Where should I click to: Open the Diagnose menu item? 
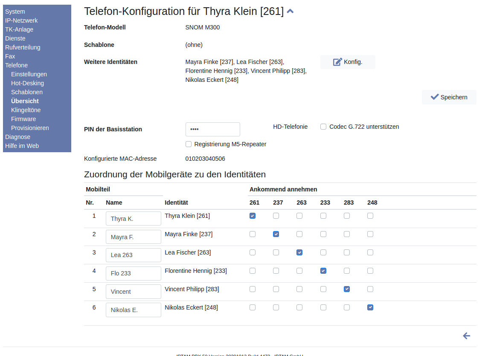tap(17, 137)
